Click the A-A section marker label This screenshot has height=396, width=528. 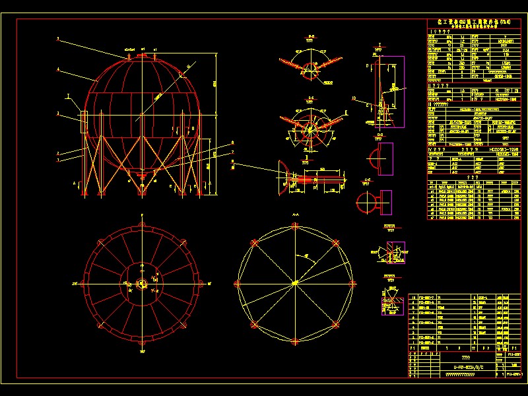tap(295, 214)
